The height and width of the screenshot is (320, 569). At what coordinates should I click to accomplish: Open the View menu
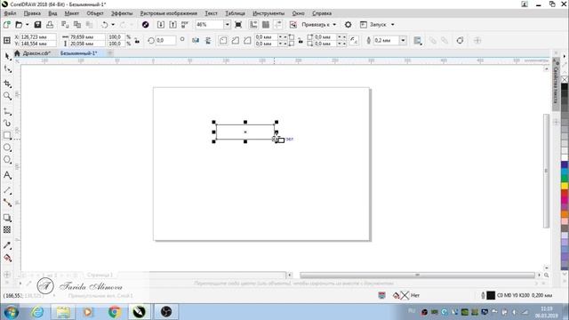pyautogui.click(x=52, y=13)
